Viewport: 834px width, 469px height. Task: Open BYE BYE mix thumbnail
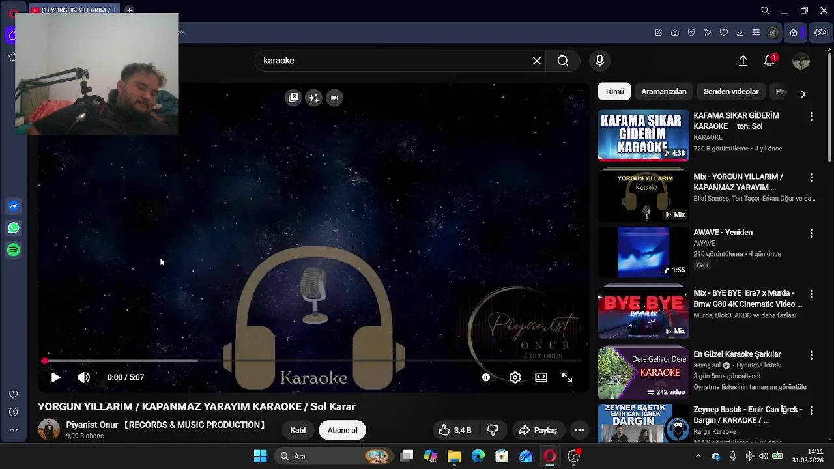(x=643, y=313)
